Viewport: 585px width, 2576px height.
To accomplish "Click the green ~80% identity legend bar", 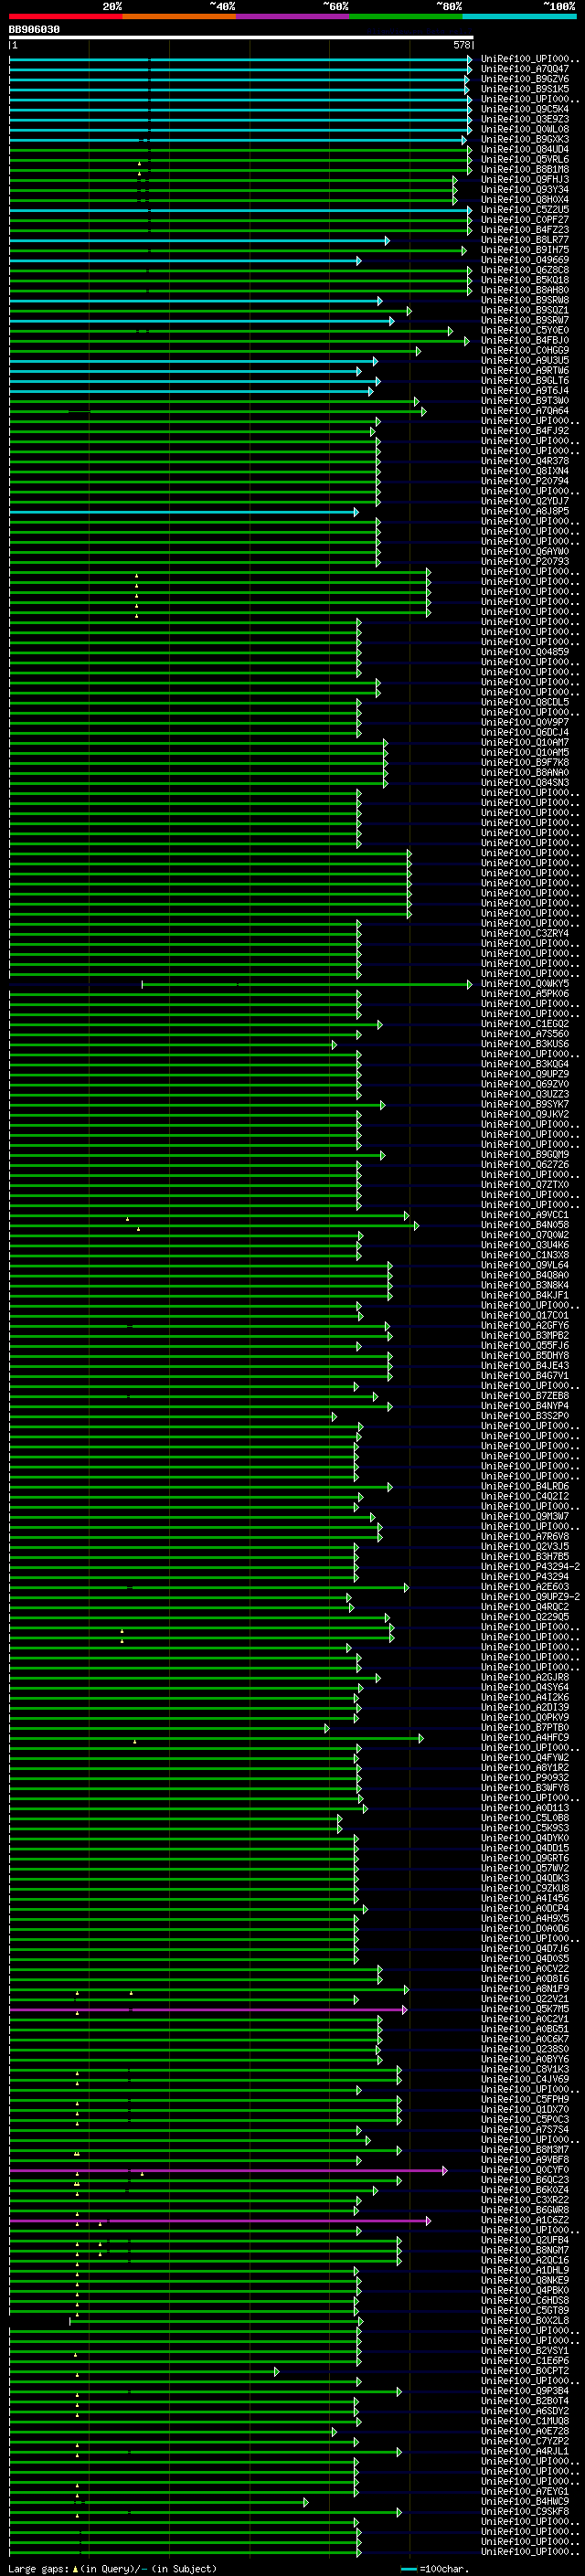I will click(x=406, y=16).
